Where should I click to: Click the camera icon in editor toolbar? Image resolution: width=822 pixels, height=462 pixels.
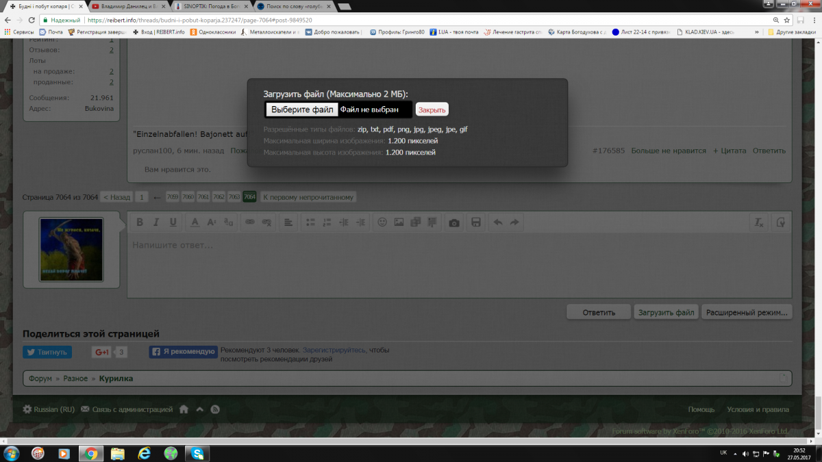point(453,222)
